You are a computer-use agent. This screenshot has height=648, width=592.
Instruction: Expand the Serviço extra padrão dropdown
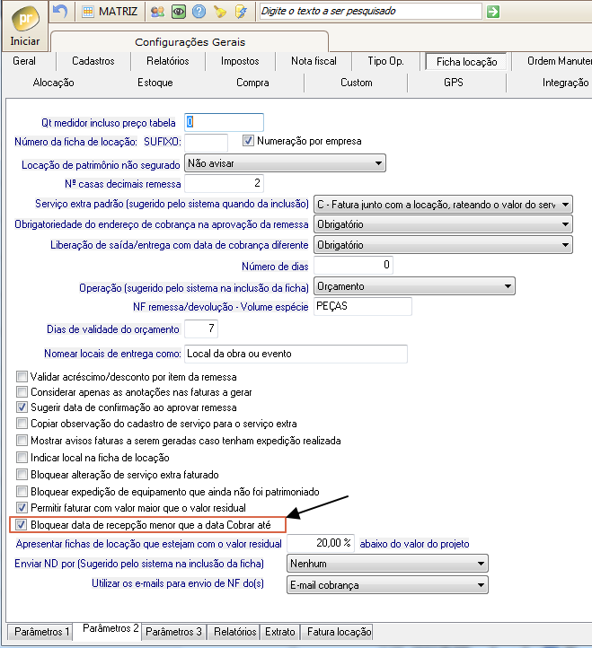[443, 205]
